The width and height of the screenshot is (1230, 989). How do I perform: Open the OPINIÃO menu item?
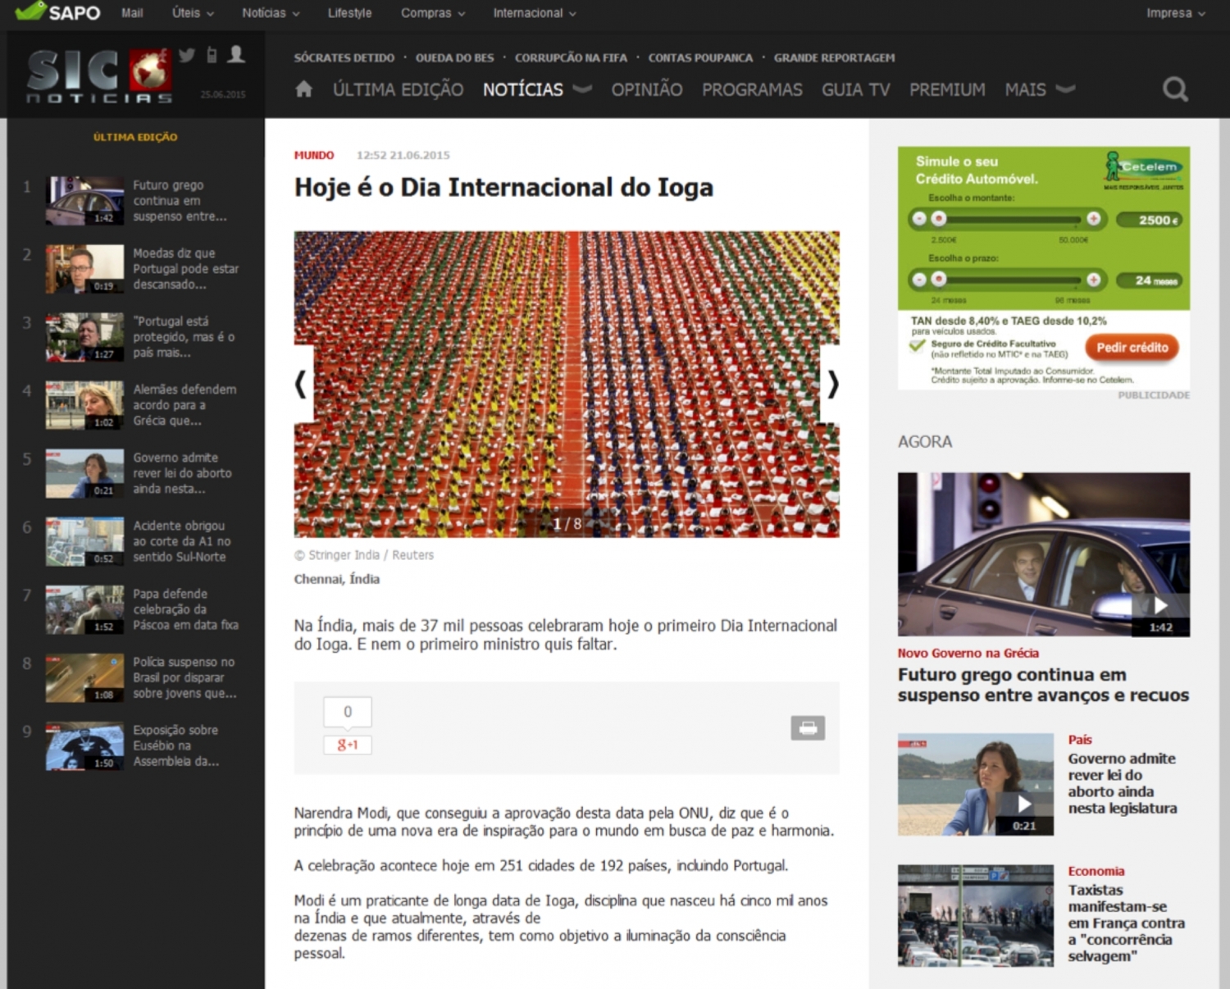(646, 89)
